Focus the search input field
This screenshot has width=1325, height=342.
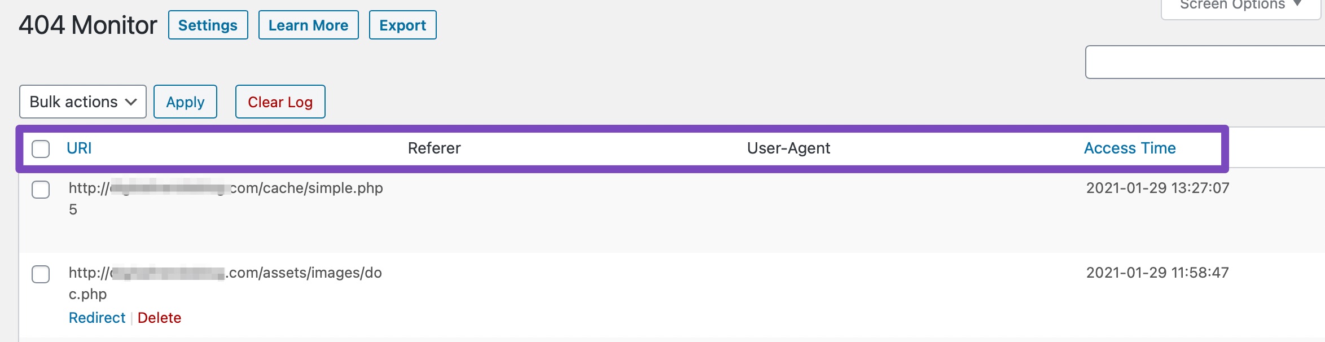coord(1204,62)
